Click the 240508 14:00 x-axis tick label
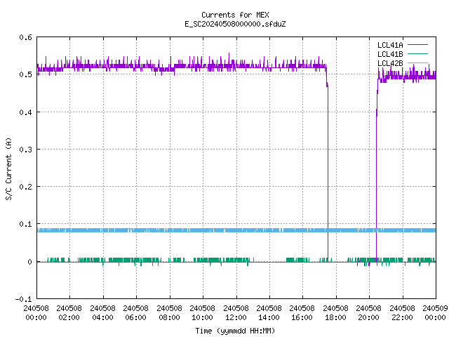The width and height of the screenshot is (449, 337). [x=269, y=313]
